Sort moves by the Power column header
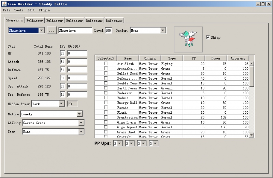 [216, 58]
